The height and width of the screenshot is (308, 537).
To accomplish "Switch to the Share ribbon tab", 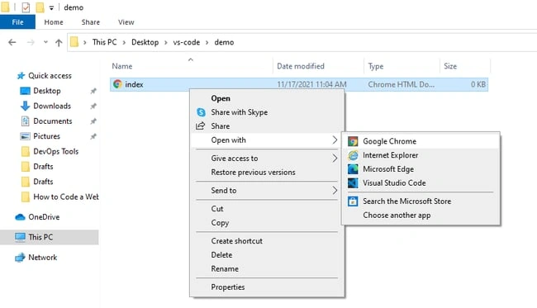I will pos(90,22).
